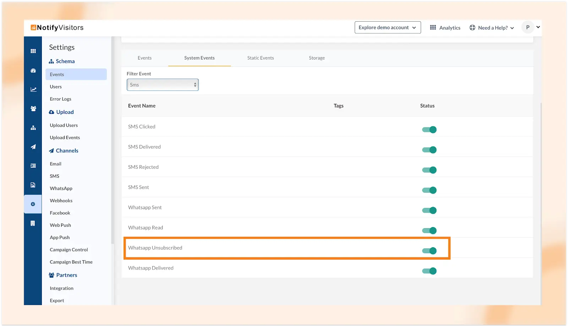This screenshot has width=568, height=327.
Task: Open the profile avatar P menu
Action: click(x=528, y=27)
